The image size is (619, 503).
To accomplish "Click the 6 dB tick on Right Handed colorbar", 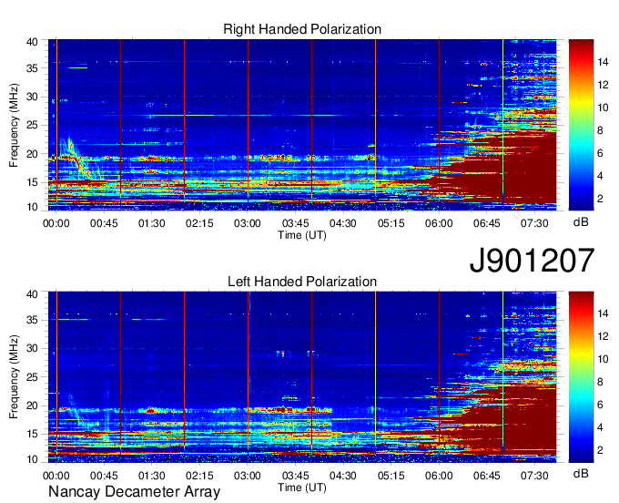I will tap(601, 153).
